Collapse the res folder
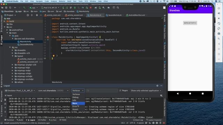Image resolution: width=223 pixels, height=125 pixels. point(10,47)
